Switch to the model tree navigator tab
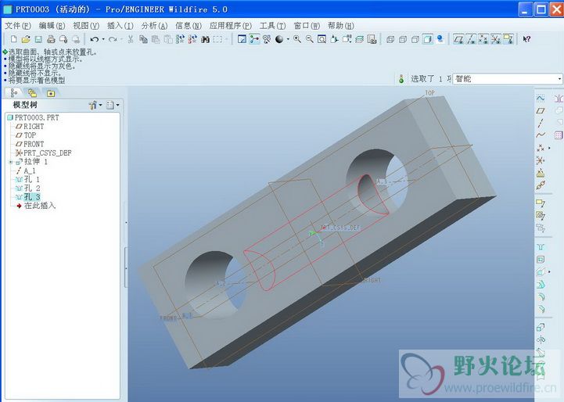The width and height of the screenshot is (564, 402). [14, 93]
